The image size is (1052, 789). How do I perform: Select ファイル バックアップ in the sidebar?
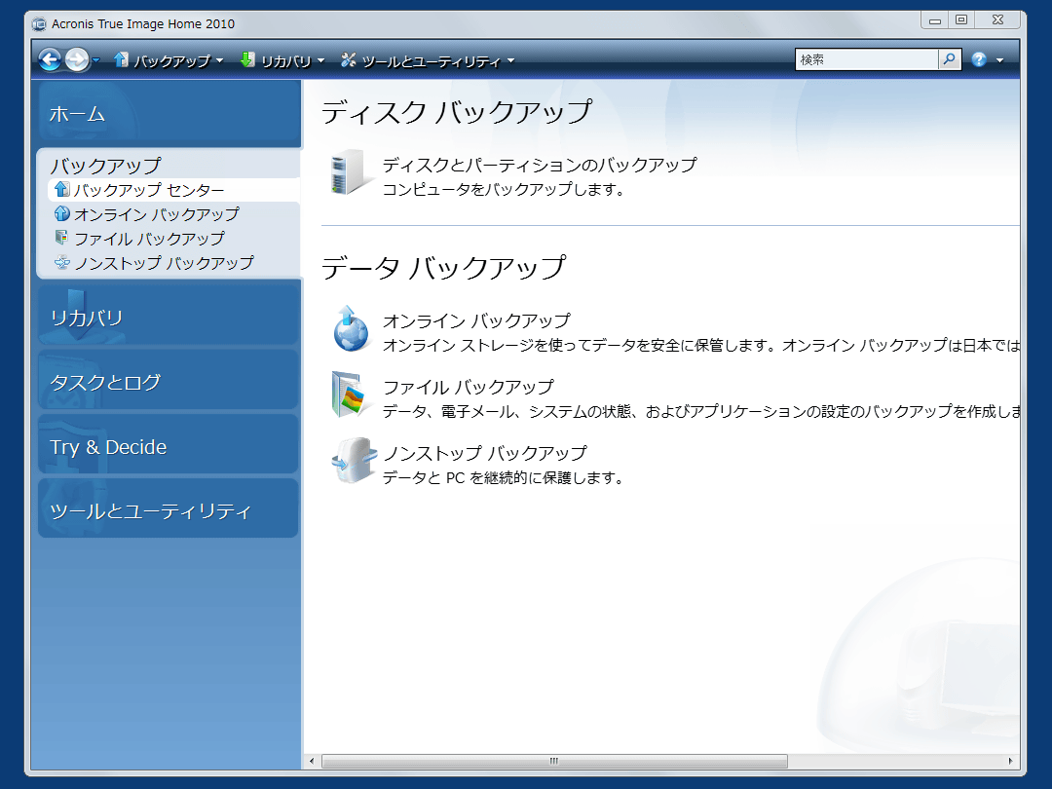click(x=149, y=239)
